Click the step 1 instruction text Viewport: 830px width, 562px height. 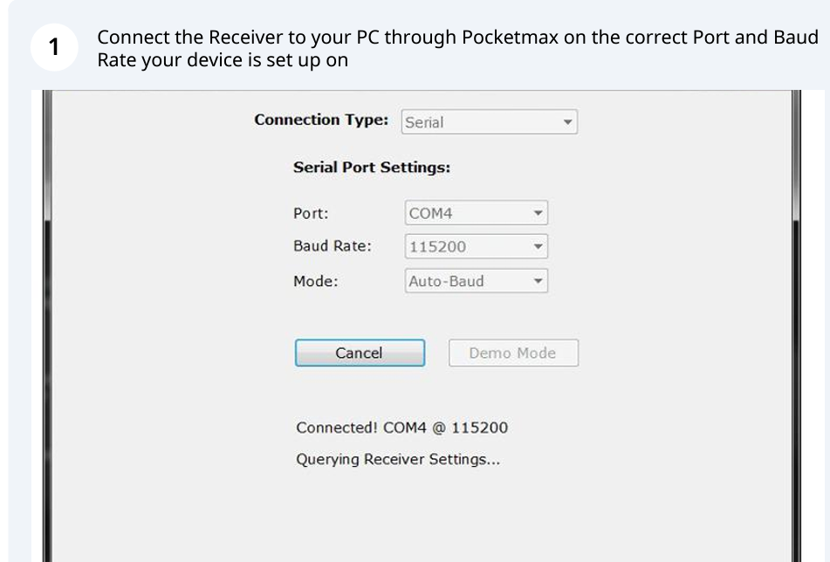pyautogui.click(x=456, y=50)
